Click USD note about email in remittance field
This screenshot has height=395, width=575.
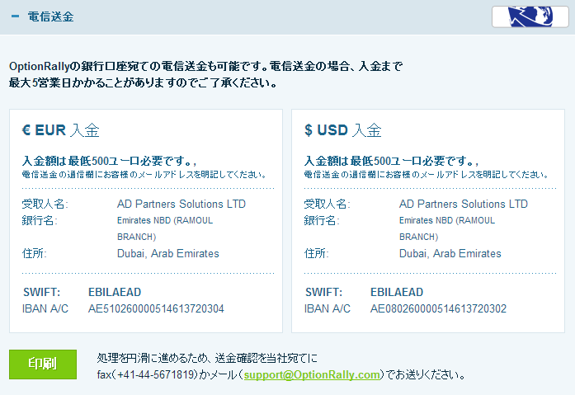point(427,175)
